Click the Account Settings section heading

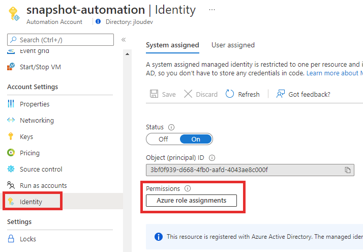[33, 87]
